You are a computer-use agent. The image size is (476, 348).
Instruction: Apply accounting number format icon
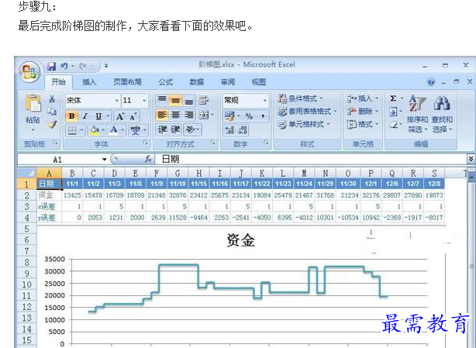[229, 116]
